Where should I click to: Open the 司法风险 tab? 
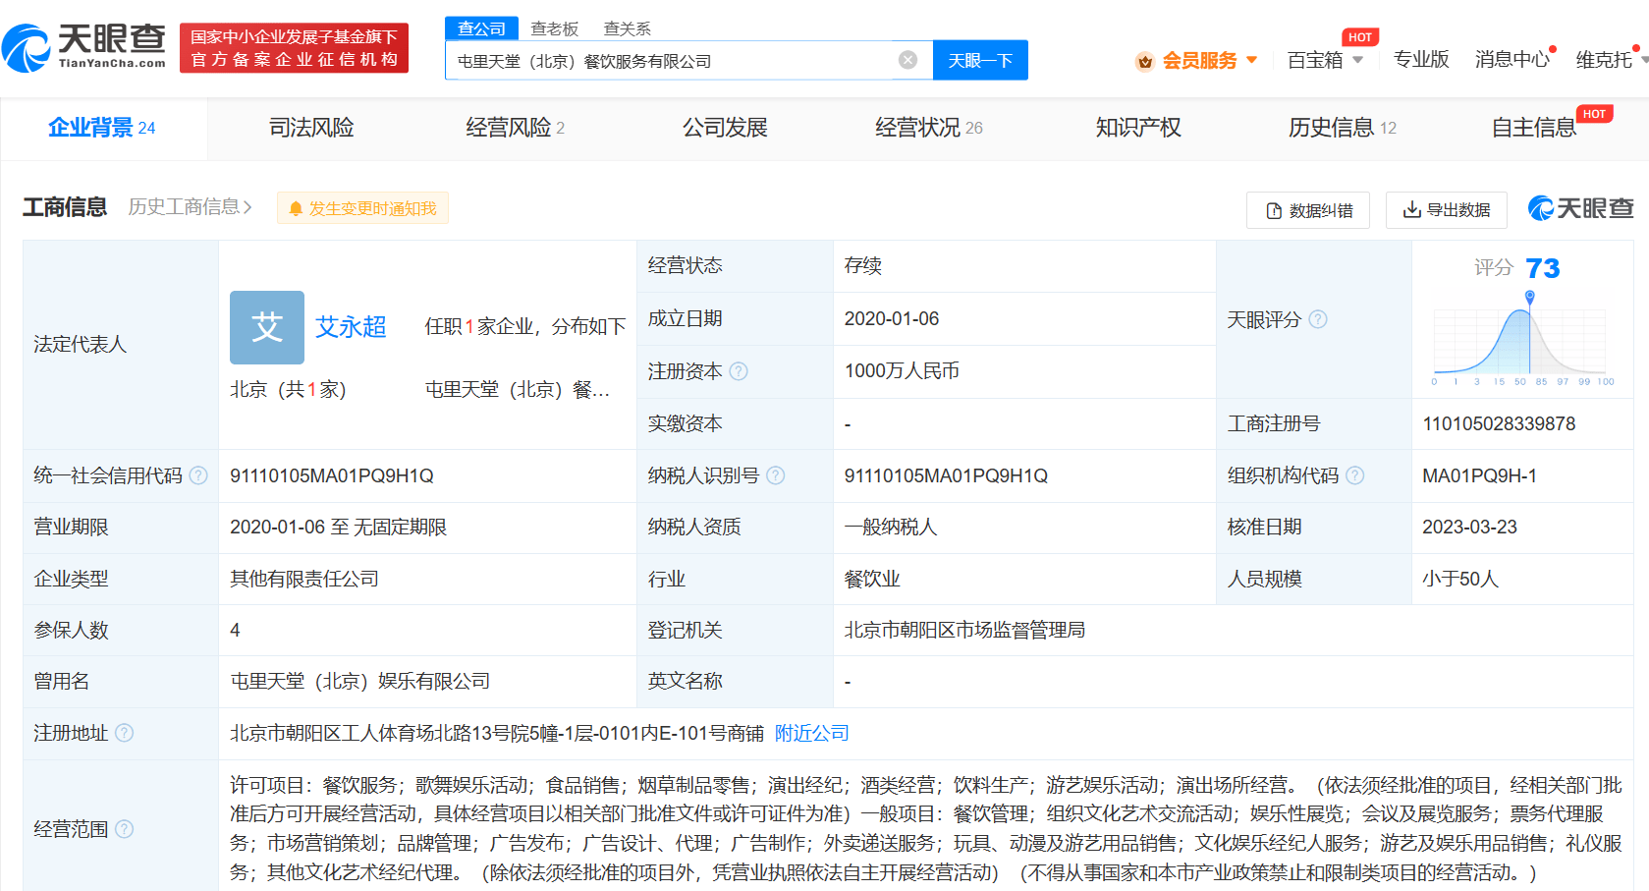tap(311, 128)
